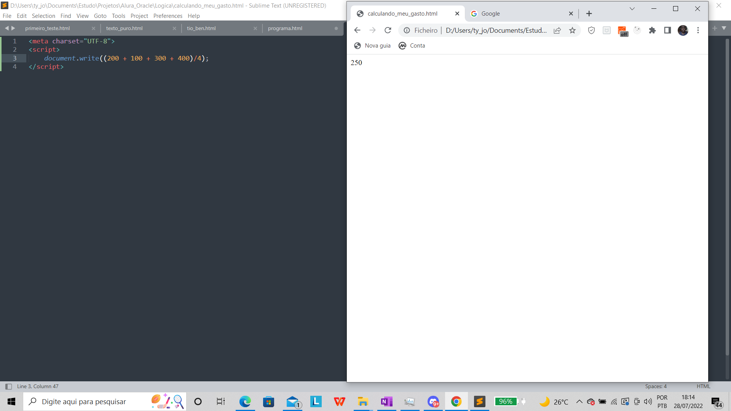This screenshot has height=411, width=731.
Task: Switch to Sublime Text taskbar icon
Action: pyautogui.click(x=479, y=401)
